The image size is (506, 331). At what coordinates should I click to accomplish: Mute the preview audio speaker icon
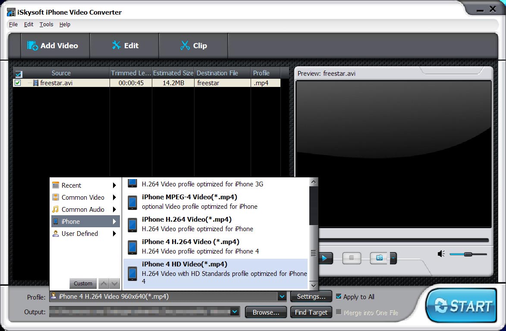[x=441, y=254]
